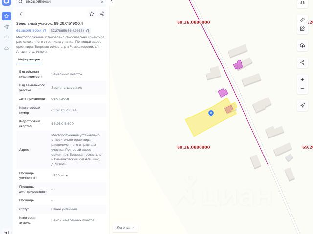
Task: Click the coordinates chip 57.278659 36.429651
Action: [x=69, y=31]
